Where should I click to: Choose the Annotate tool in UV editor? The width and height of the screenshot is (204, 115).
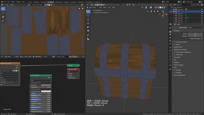pyautogui.click(x=3, y=21)
